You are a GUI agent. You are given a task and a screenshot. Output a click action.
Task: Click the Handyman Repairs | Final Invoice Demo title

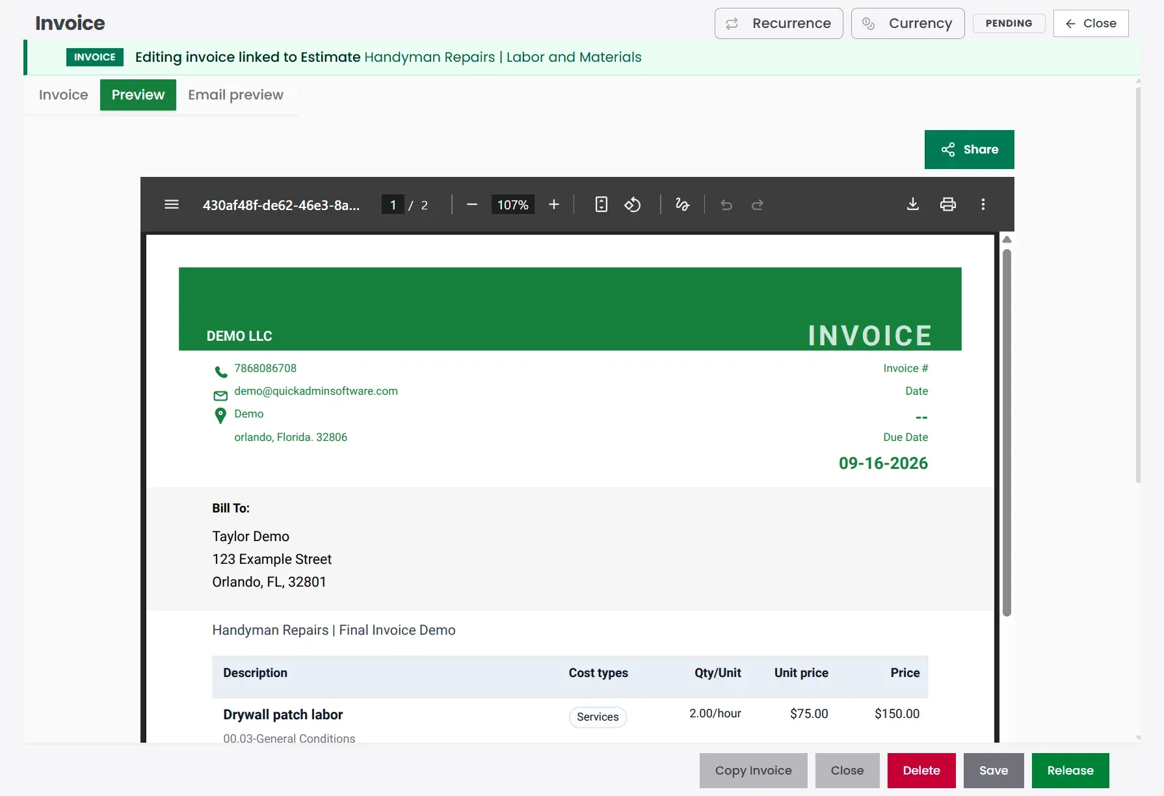[x=334, y=630]
